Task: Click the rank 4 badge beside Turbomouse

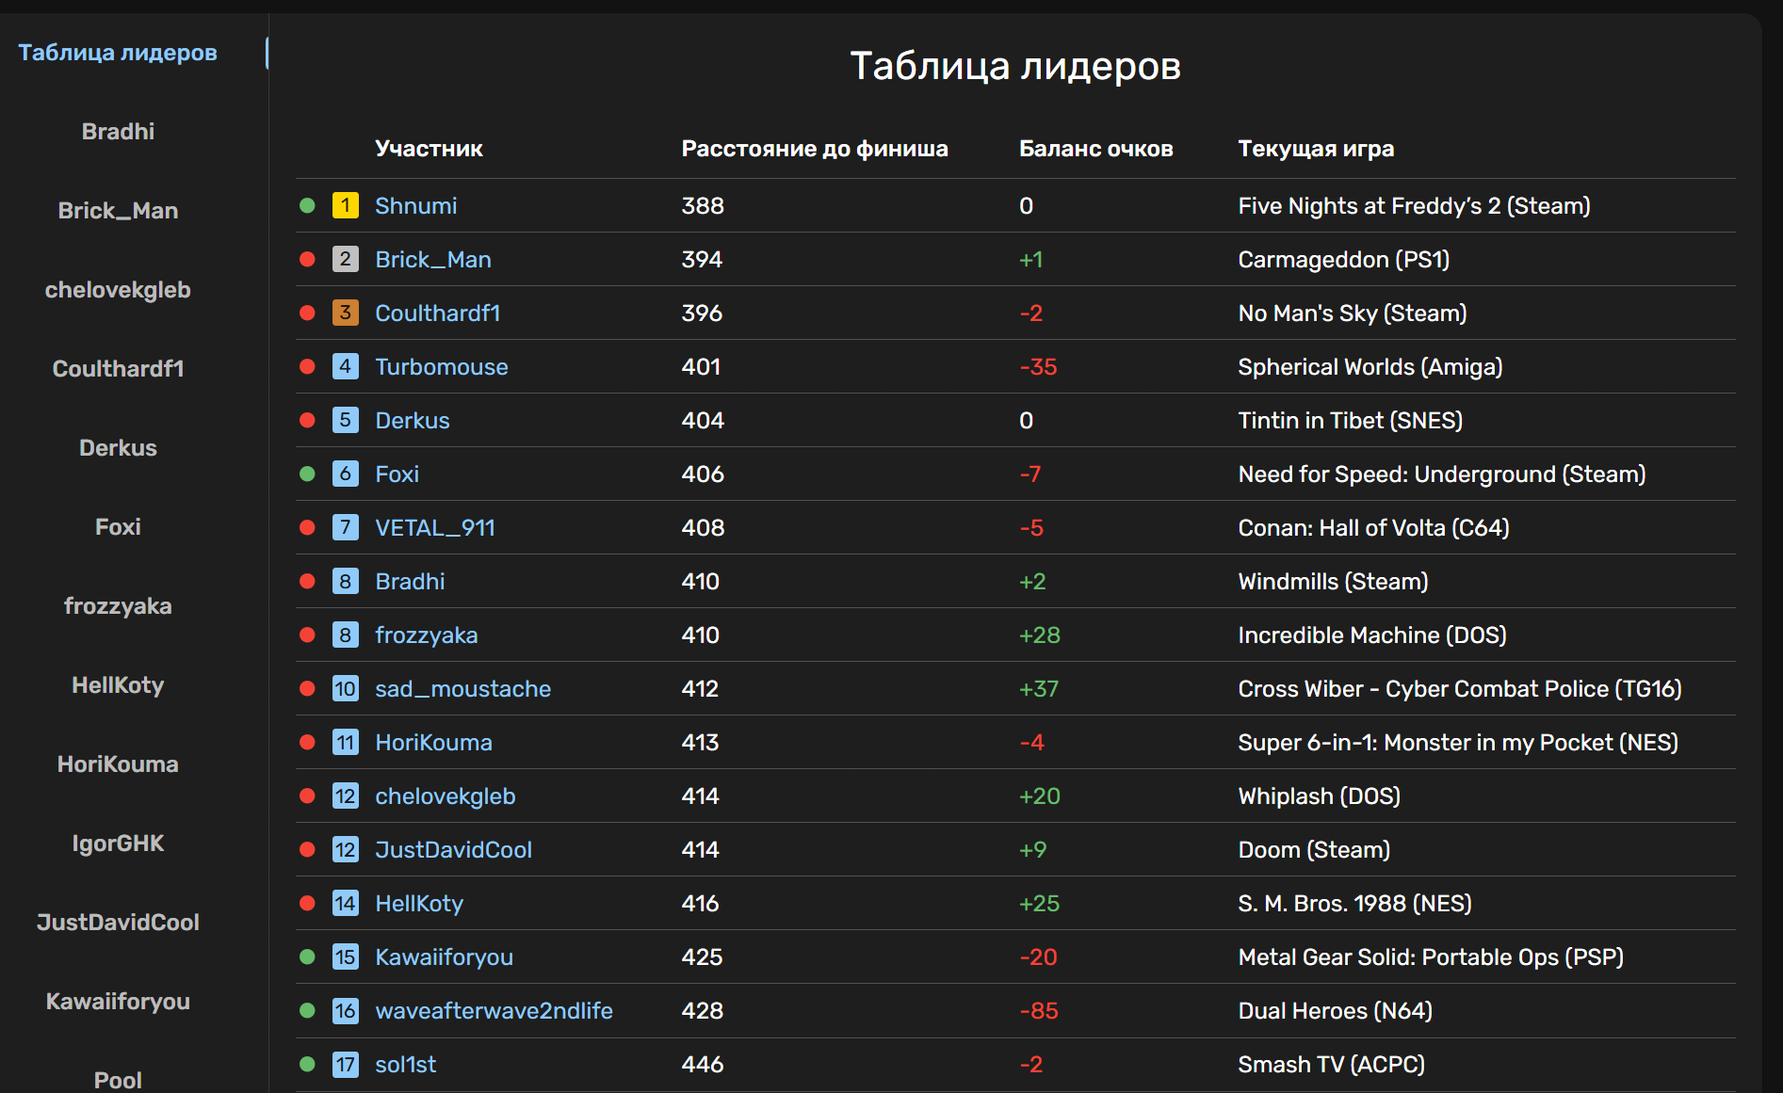Action: coord(346,366)
